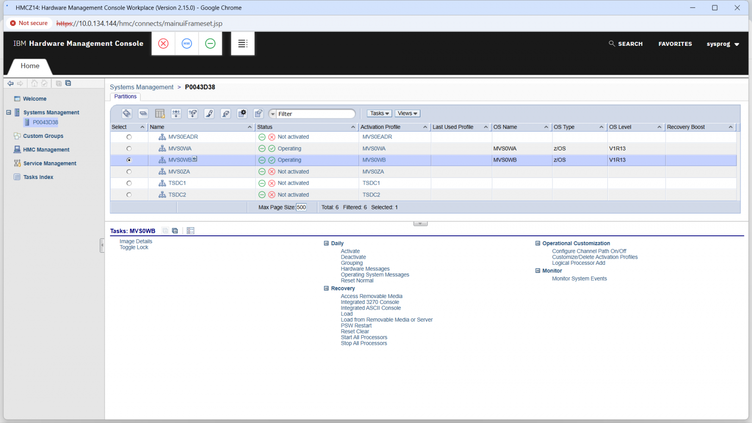
Task: Click the deselect all toolbar icon
Action: point(143,114)
